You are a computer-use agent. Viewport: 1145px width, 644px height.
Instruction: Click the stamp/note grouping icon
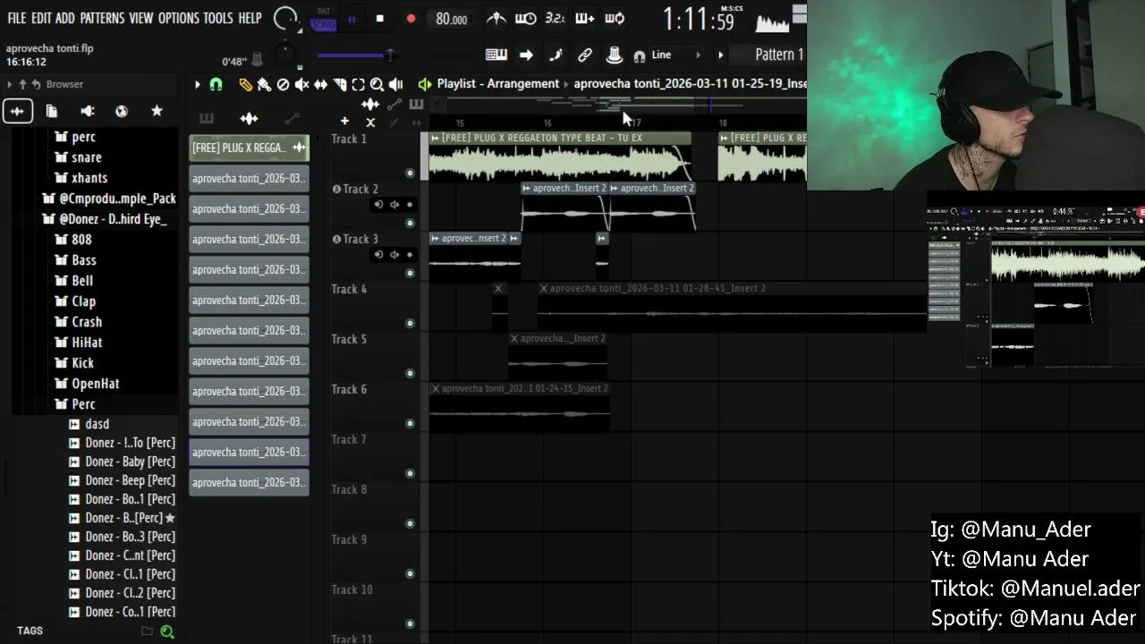point(615,55)
